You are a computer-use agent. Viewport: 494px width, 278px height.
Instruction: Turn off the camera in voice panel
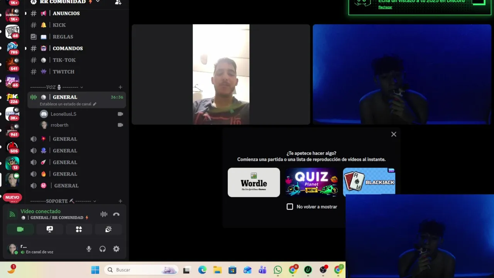[x=20, y=229]
